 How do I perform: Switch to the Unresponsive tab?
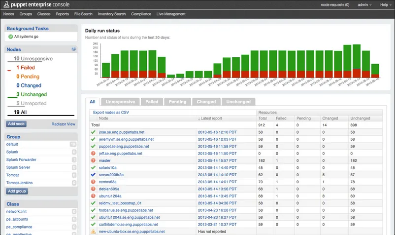[x=120, y=102]
